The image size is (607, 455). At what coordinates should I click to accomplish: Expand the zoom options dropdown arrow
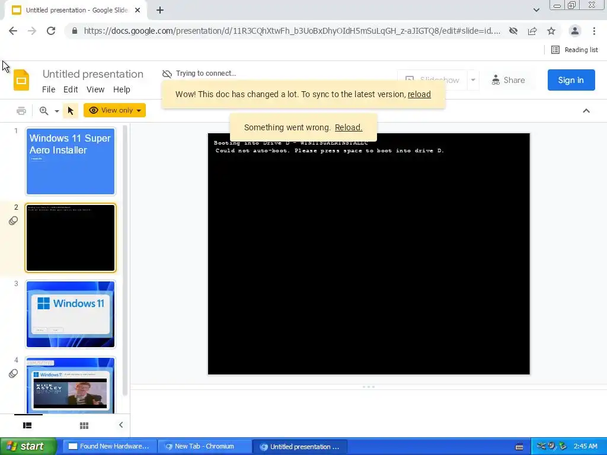click(x=56, y=111)
